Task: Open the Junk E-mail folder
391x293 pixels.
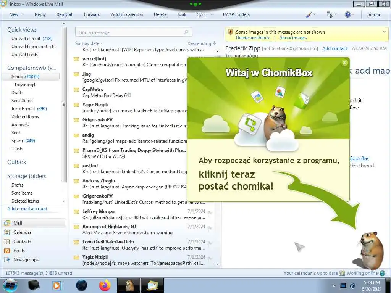Action: click(x=29, y=109)
